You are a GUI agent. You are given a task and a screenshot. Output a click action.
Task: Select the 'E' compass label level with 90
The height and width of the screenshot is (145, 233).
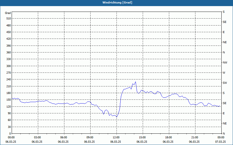tap(224, 113)
